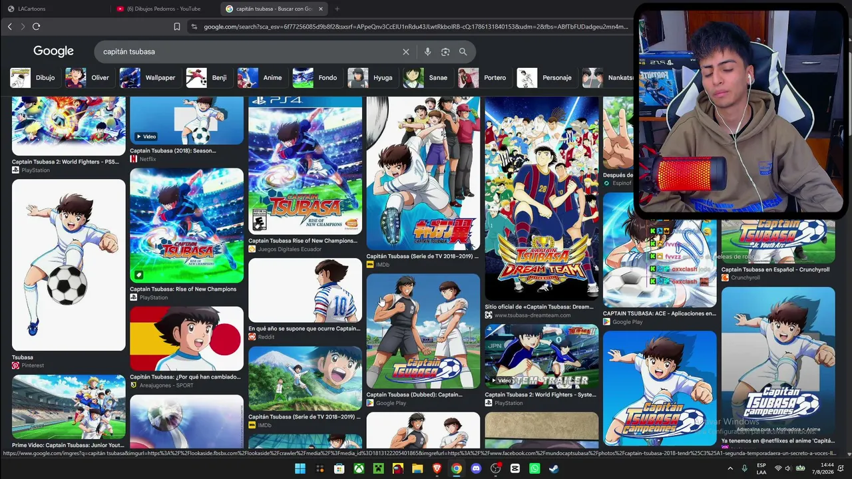Open site information icon in address bar
The width and height of the screenshot is (852, 479).
tap(194, 27)
